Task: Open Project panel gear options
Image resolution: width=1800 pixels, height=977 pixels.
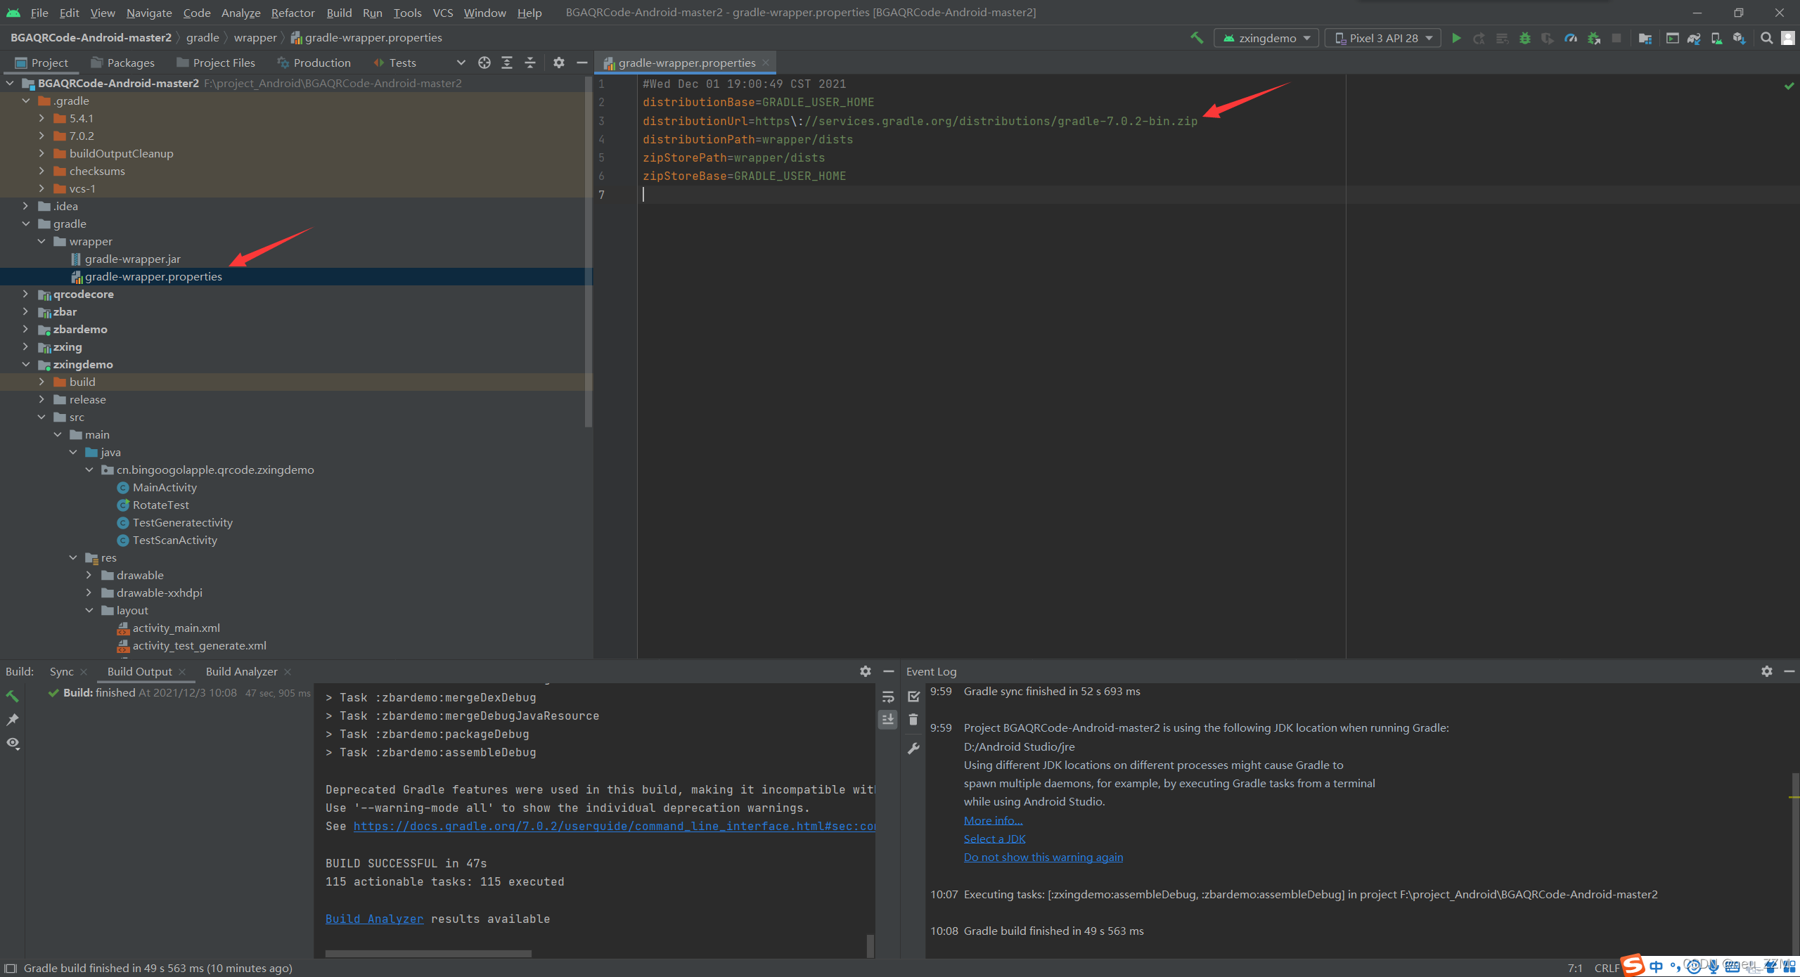Action: (558, 63)
